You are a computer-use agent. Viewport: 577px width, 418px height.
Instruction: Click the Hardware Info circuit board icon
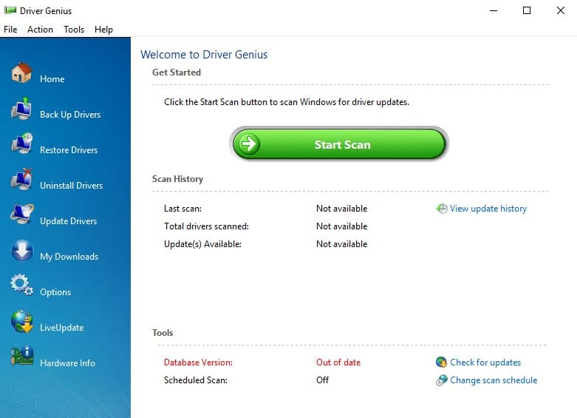click(x=21, y=356)
